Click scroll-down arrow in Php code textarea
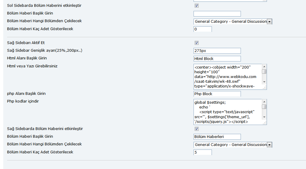The width and height of the screenshot is (306, 169). (x=264, y=117)
